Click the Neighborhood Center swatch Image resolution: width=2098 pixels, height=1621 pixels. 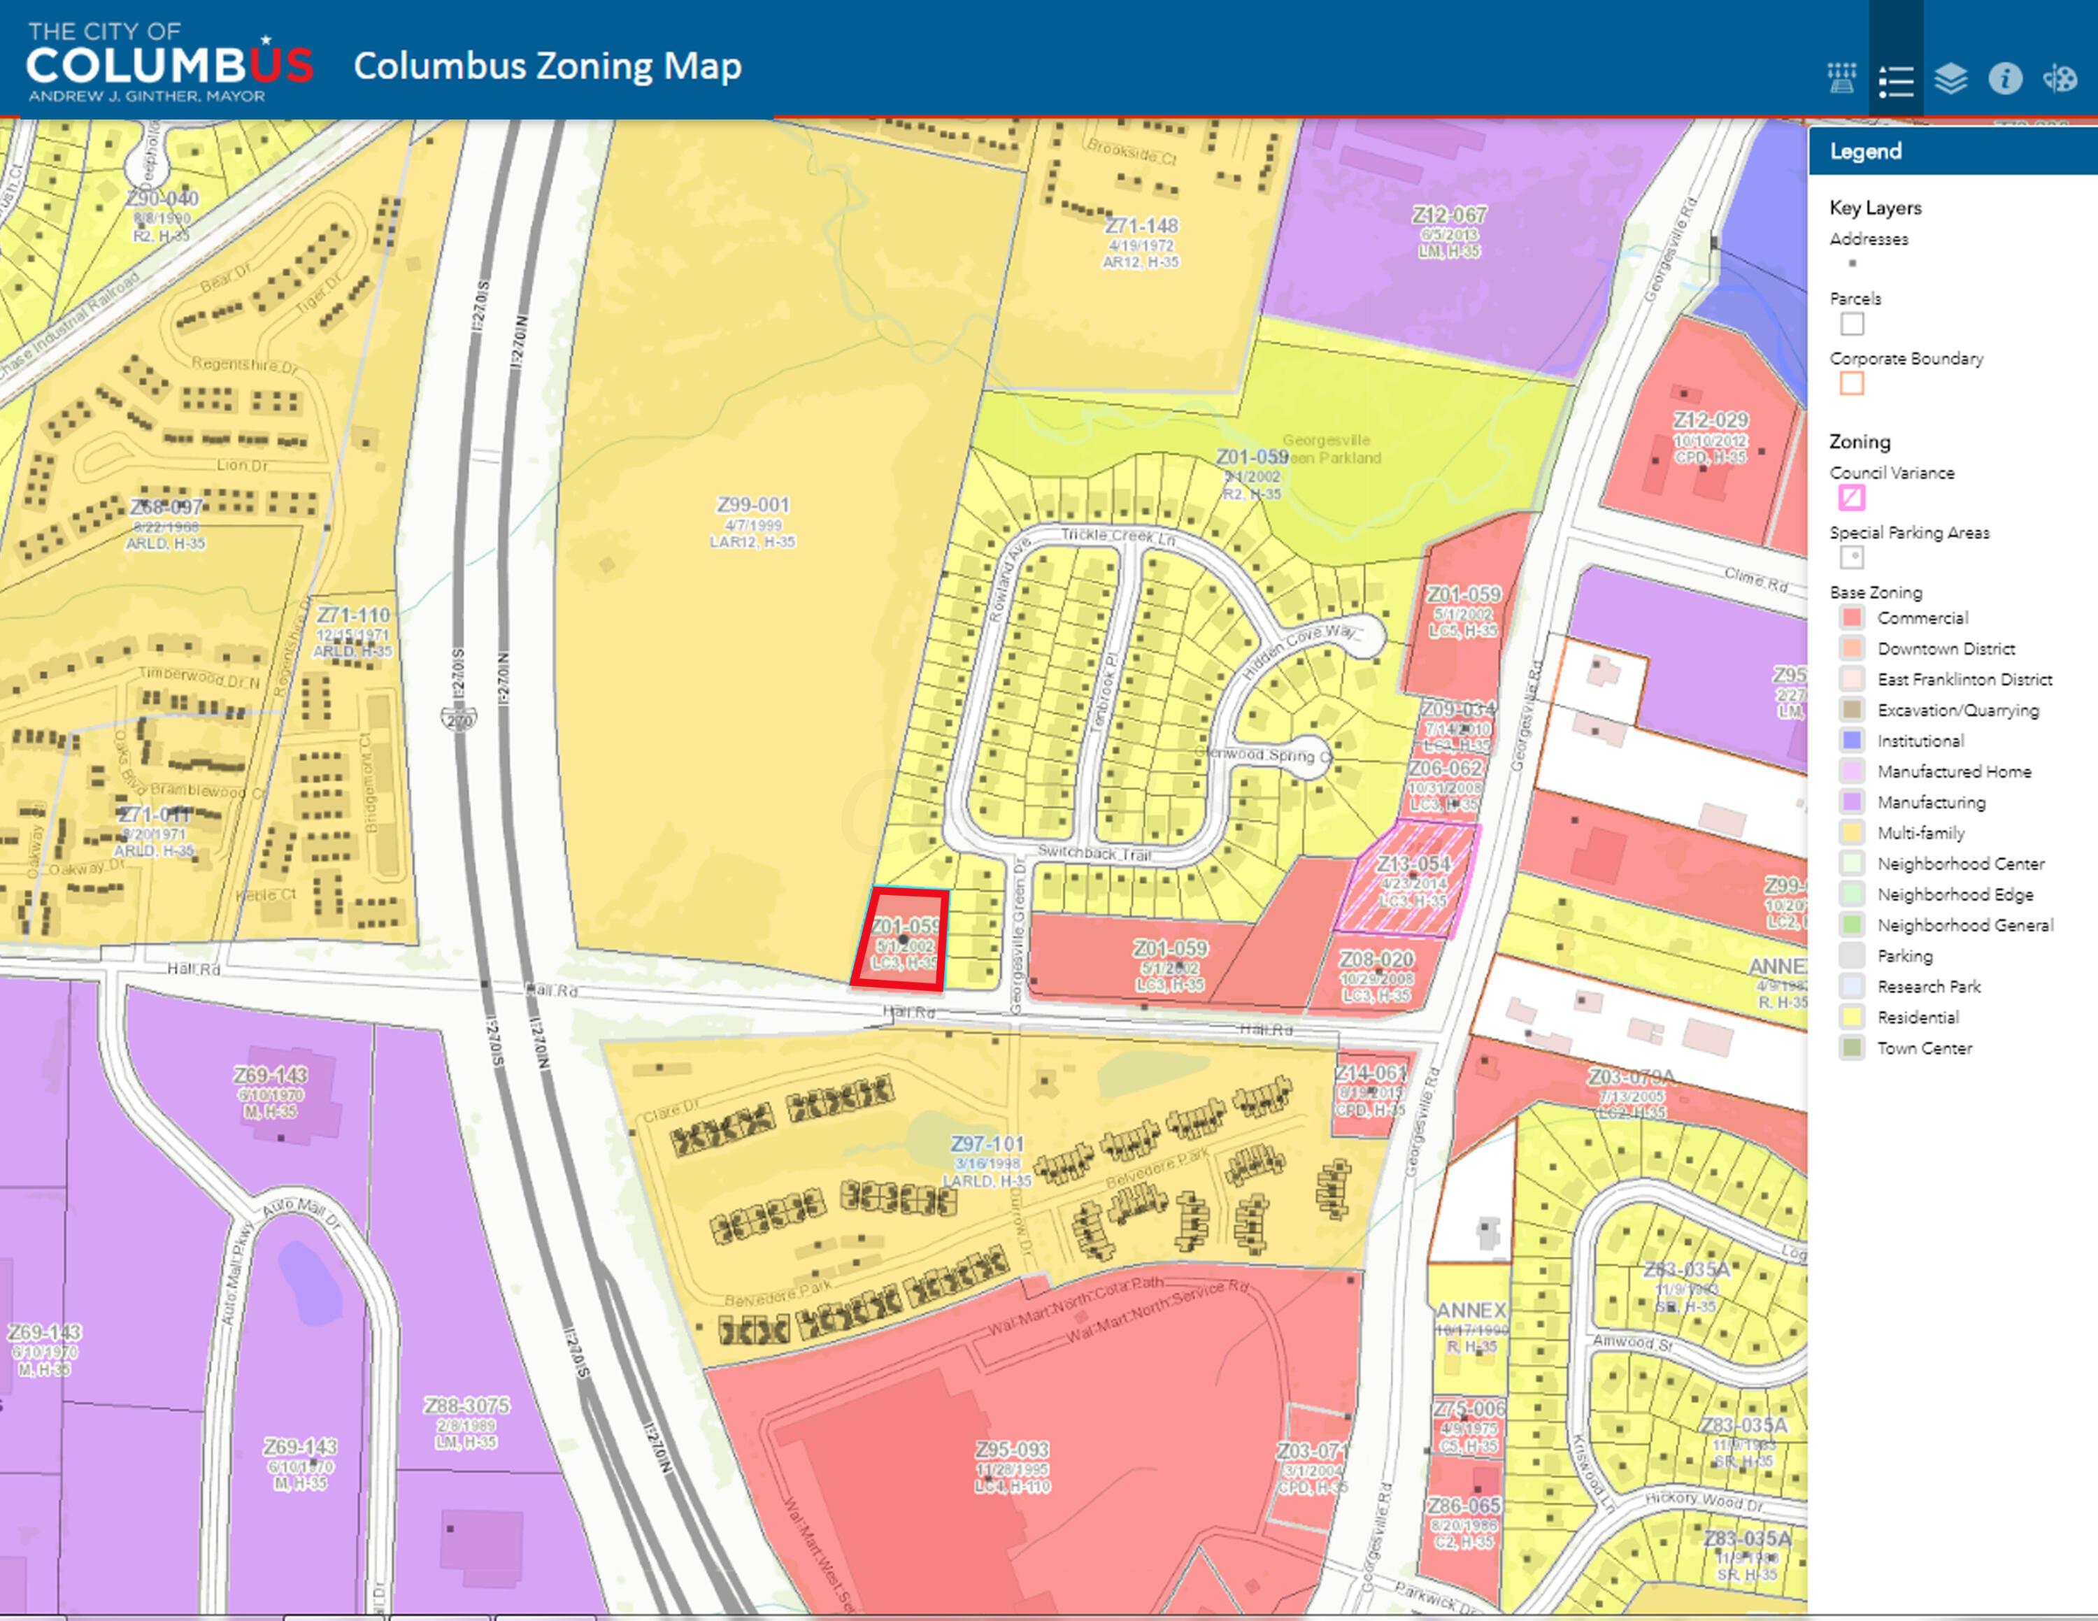click(1852, 864)
